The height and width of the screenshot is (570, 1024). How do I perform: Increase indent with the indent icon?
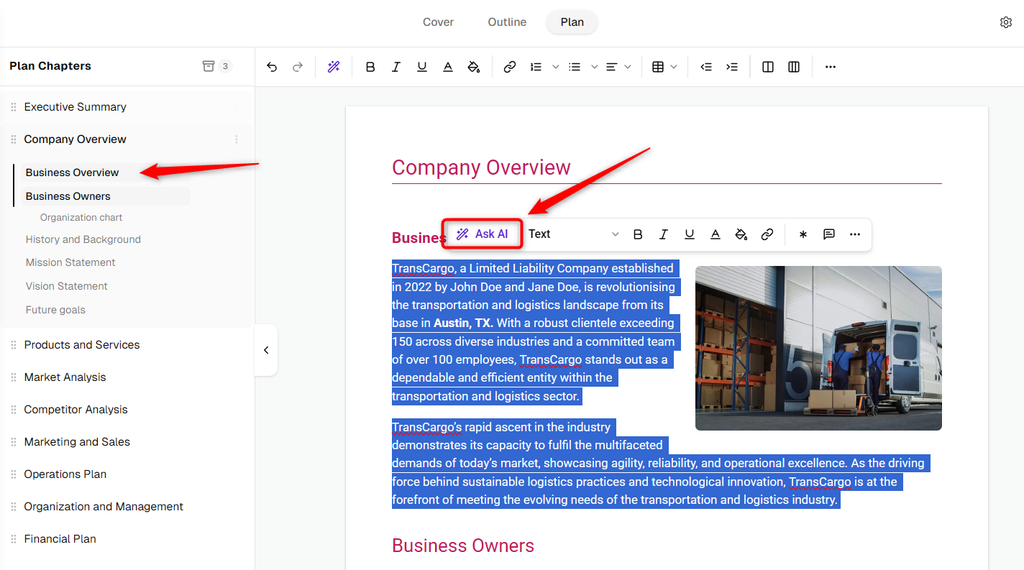pyautogui.click(x=732, y=67)
